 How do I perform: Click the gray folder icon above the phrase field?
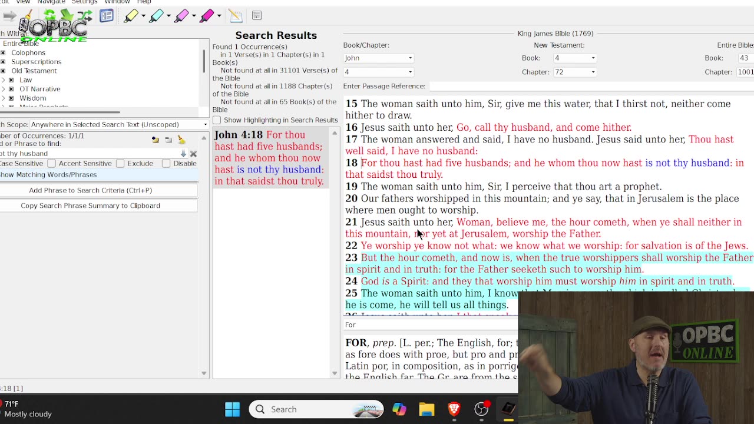[168, 140]
